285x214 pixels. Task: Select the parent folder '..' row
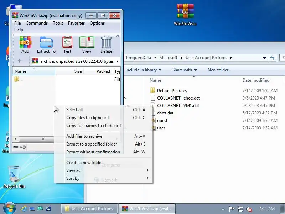(x=66, y=79)
